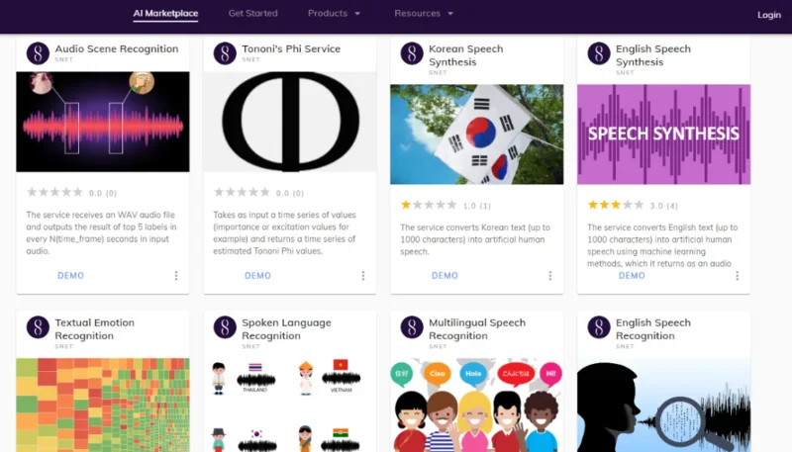Screen dimensions: 792x452
Task: Open more options on Tononi's Phi Service card
Action: click(x=362, y=275)
